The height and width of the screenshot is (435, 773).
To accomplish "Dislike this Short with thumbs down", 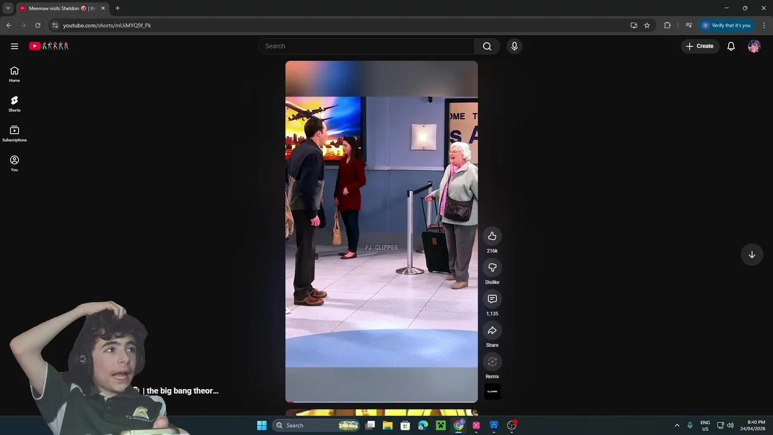I will [492, 268].
